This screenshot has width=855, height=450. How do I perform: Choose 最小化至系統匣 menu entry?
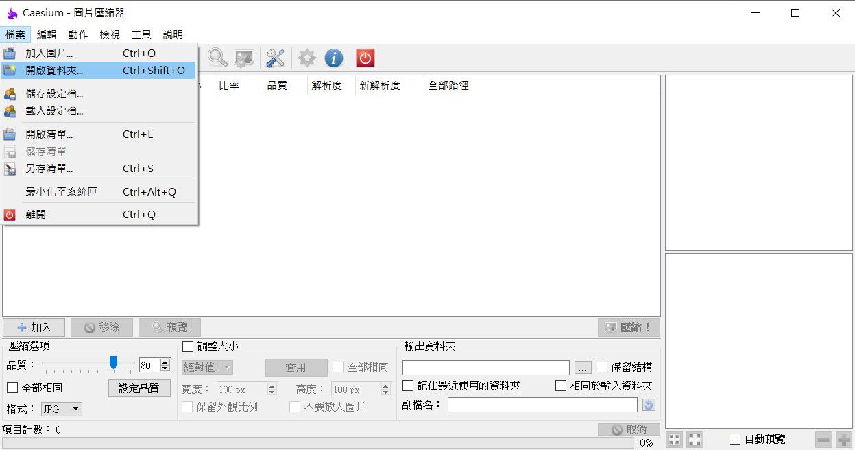pos(99,192)
